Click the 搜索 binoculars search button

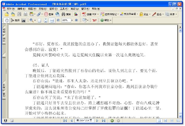pyautogui.click(x=66, y=14)
